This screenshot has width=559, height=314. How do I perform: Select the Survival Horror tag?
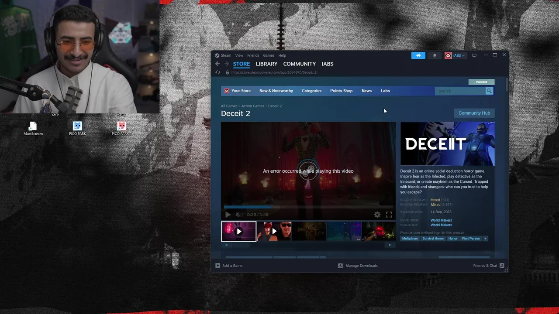point(433,239)
